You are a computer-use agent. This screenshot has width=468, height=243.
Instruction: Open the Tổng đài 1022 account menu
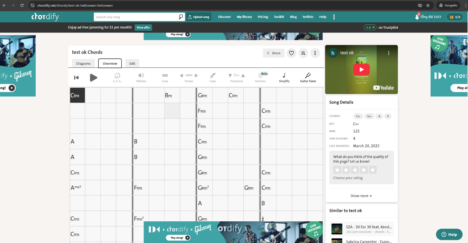pyautogui.click(x=428, y=17)
